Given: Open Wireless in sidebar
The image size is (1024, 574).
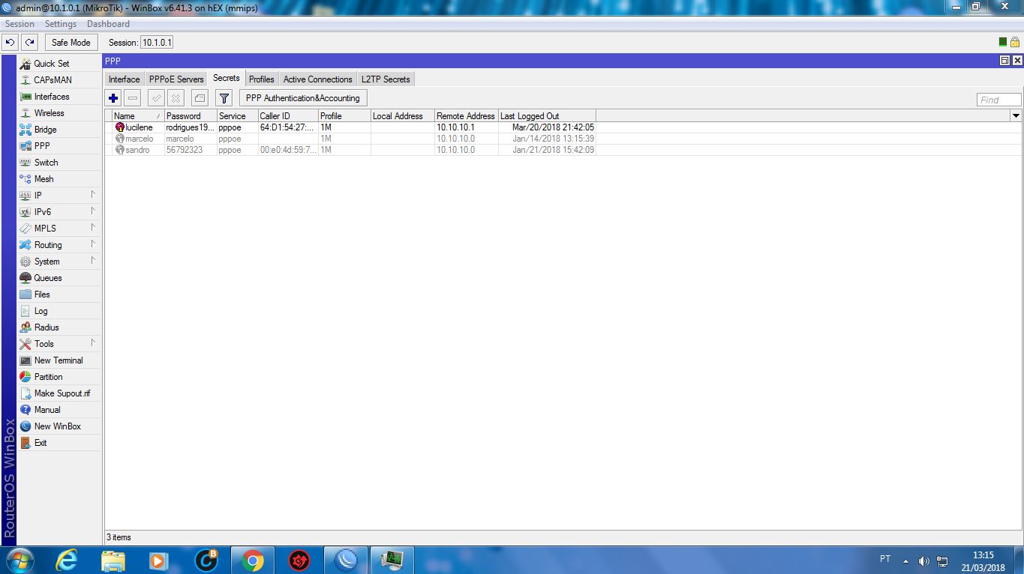Looking at the screenshot, I should (x=59, y=113).
